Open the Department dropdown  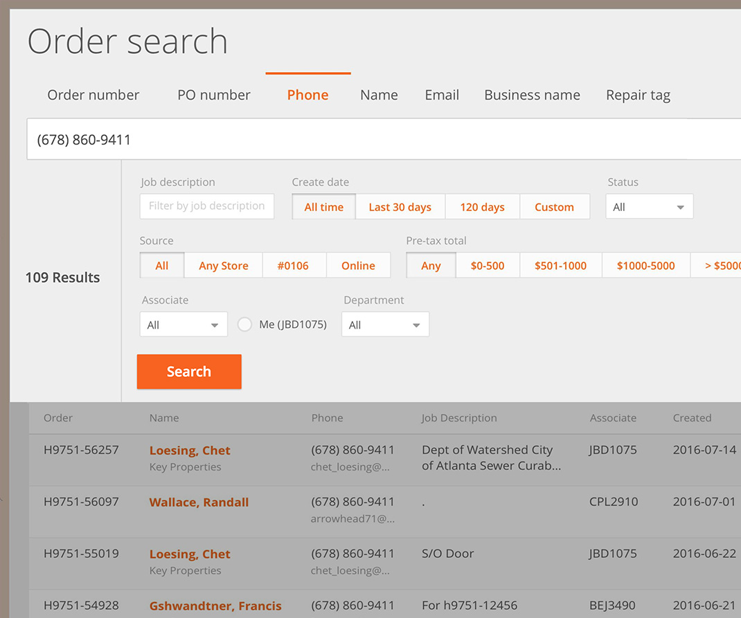[x=385, y=325]
